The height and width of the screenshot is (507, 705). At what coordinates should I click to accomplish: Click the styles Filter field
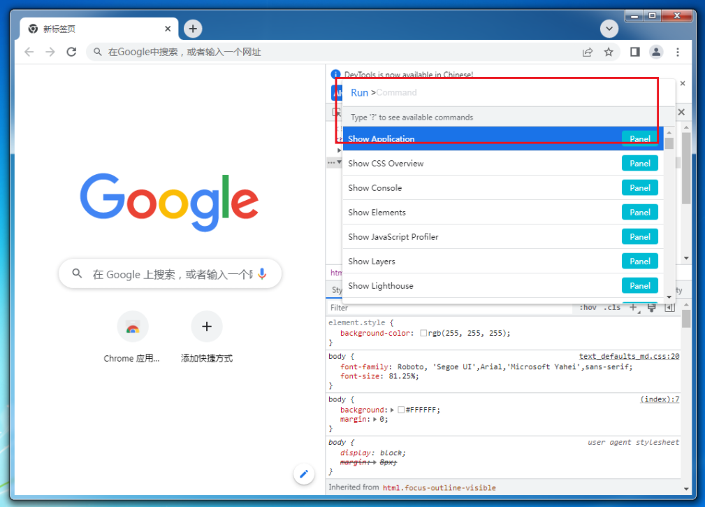pyautogui.click(x=449, y=308)
